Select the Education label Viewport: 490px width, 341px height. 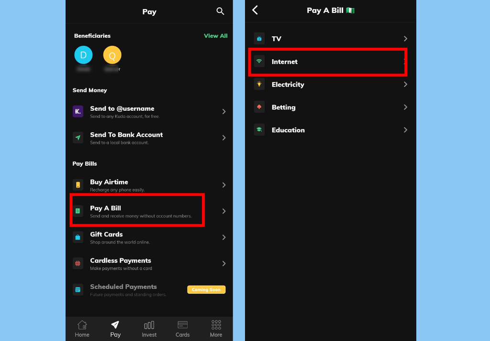tap(288, 130)
